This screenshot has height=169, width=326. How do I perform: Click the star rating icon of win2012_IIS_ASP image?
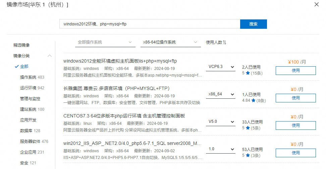coord(248,155)
